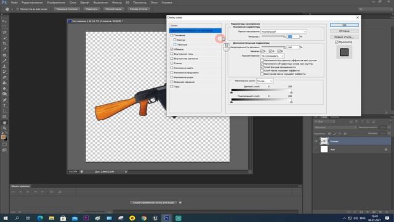Enable Текстура sub-effect checkbox
Image resolution: width=394 pixels, height=222 pixels.
point(175,44)
